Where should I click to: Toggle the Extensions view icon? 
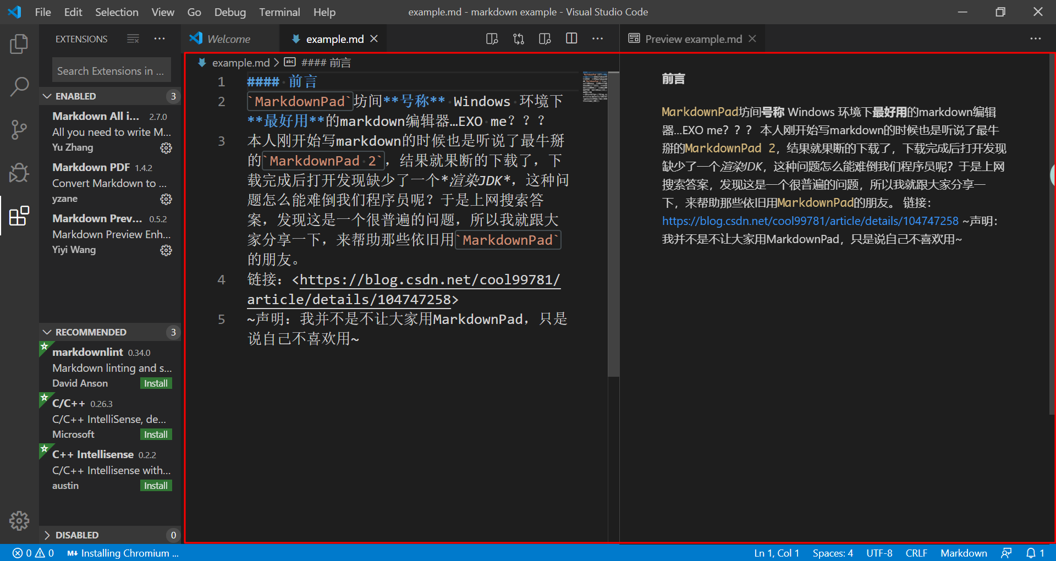[19, 216]
